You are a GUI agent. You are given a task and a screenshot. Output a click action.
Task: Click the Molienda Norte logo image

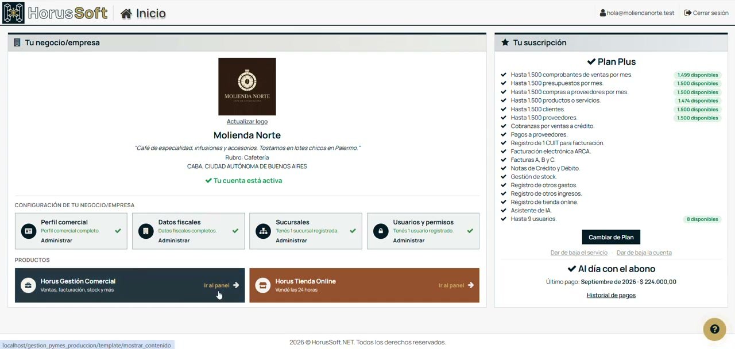(x=247, y=87)
